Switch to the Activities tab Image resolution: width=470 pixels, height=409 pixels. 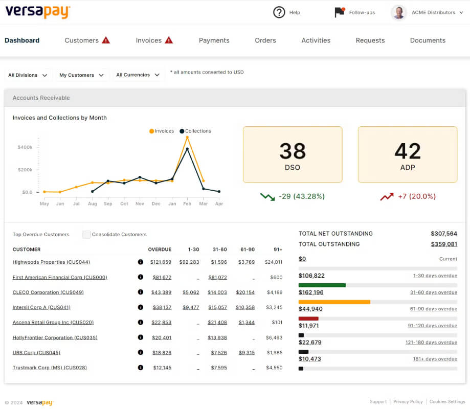click(x=316, y=40)
